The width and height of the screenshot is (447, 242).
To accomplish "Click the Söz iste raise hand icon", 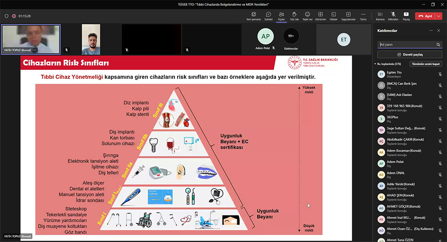I will point(294,16).
